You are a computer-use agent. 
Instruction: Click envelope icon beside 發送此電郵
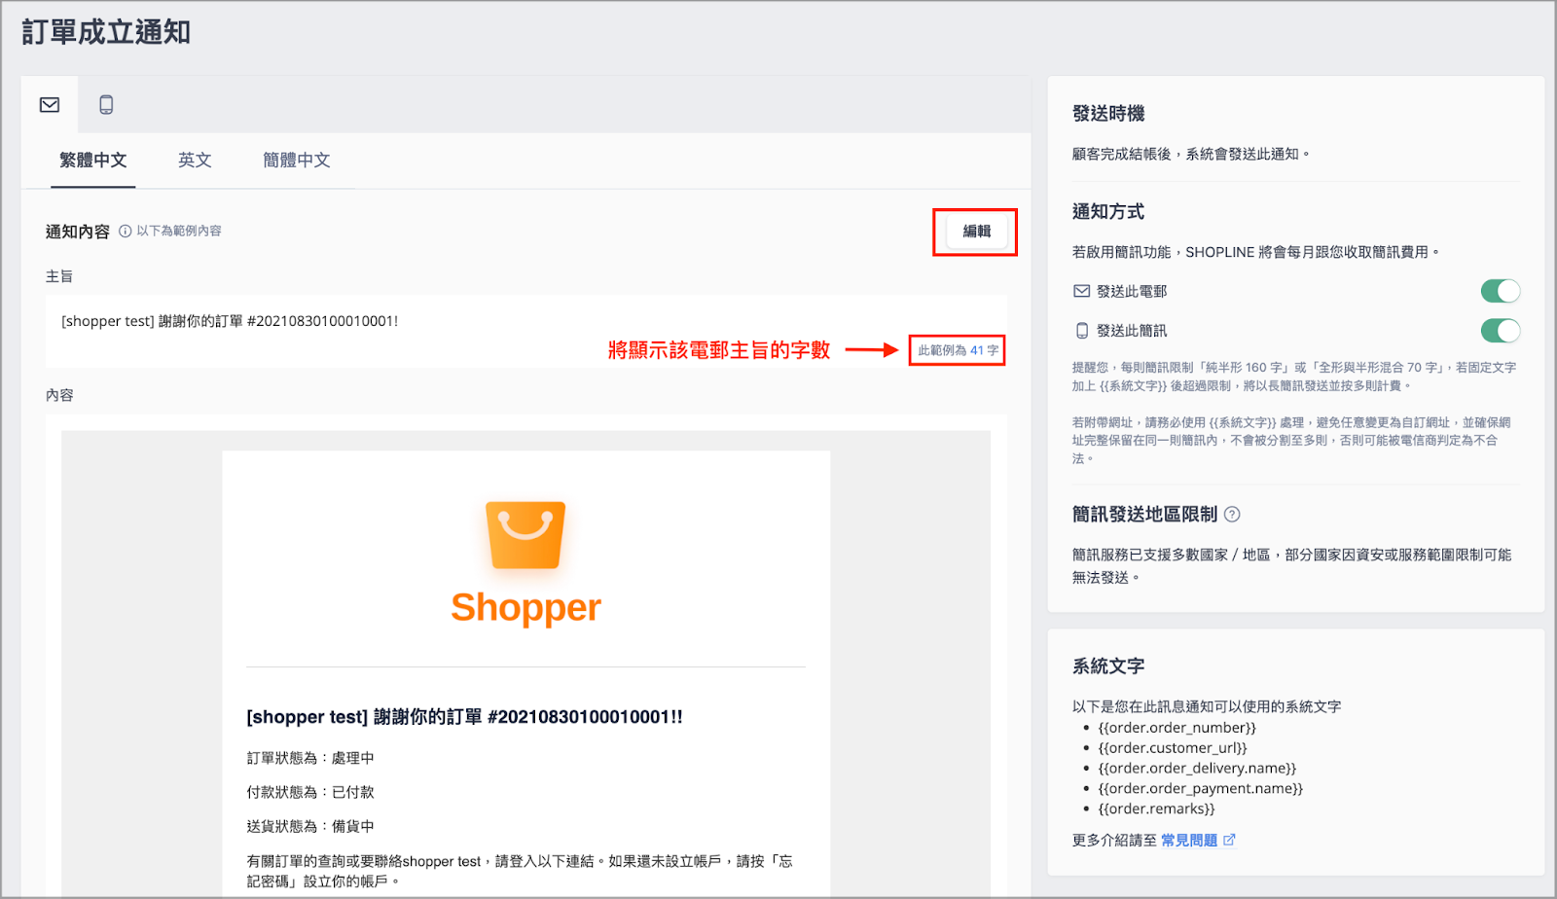coord(1081,291)
